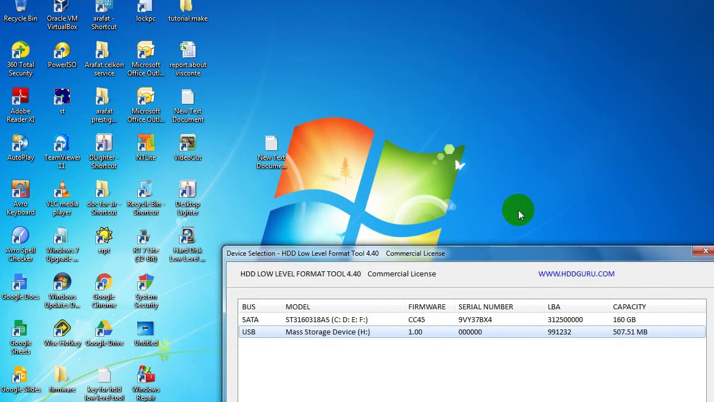Viewport: 714px width, 402px height.
Task: Click serial number 9VY37BX4
Action: pos(475,319)
